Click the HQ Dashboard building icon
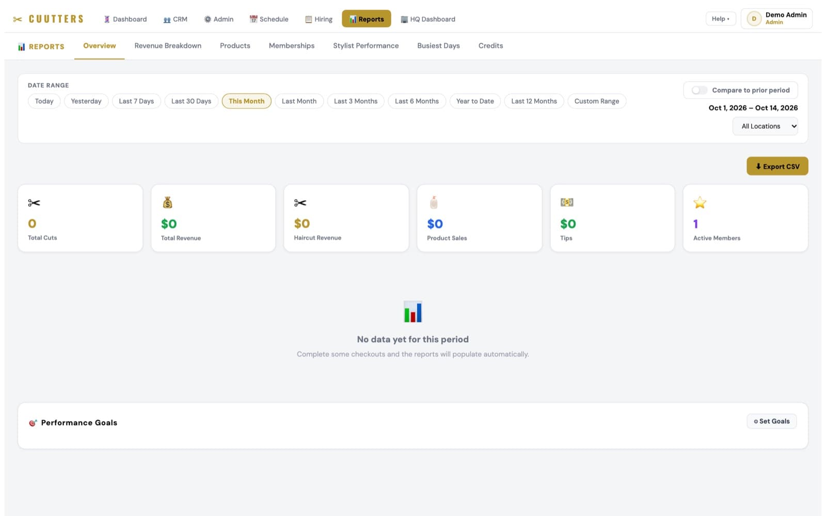The height and width of the screenshot is (516, 826). (404, 20)
